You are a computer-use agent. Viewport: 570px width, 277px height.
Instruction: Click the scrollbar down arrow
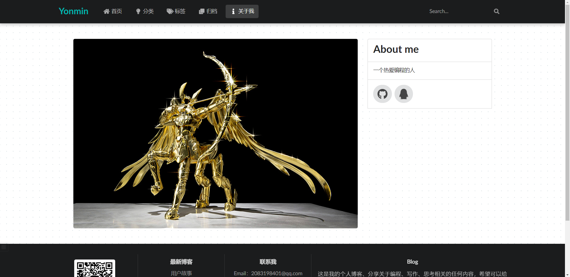567,275
